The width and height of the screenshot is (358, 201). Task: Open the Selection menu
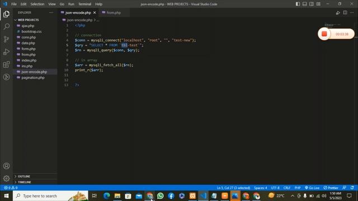(37, 4)
